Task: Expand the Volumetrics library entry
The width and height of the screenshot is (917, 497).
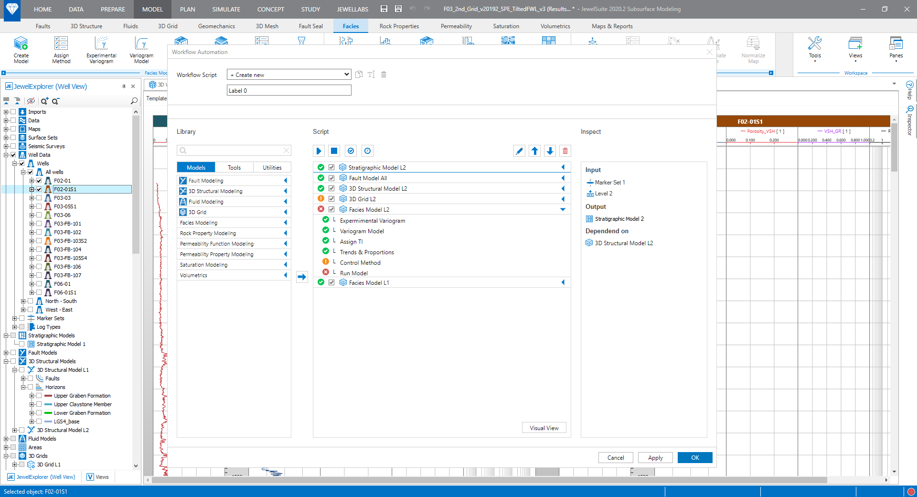Action: point(286,275)
